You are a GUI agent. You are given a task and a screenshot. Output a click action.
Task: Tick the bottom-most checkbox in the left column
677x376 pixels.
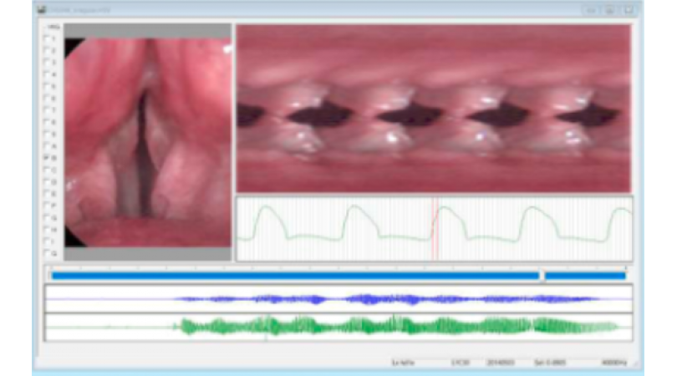pyautogui.click(x=45, y=252)
